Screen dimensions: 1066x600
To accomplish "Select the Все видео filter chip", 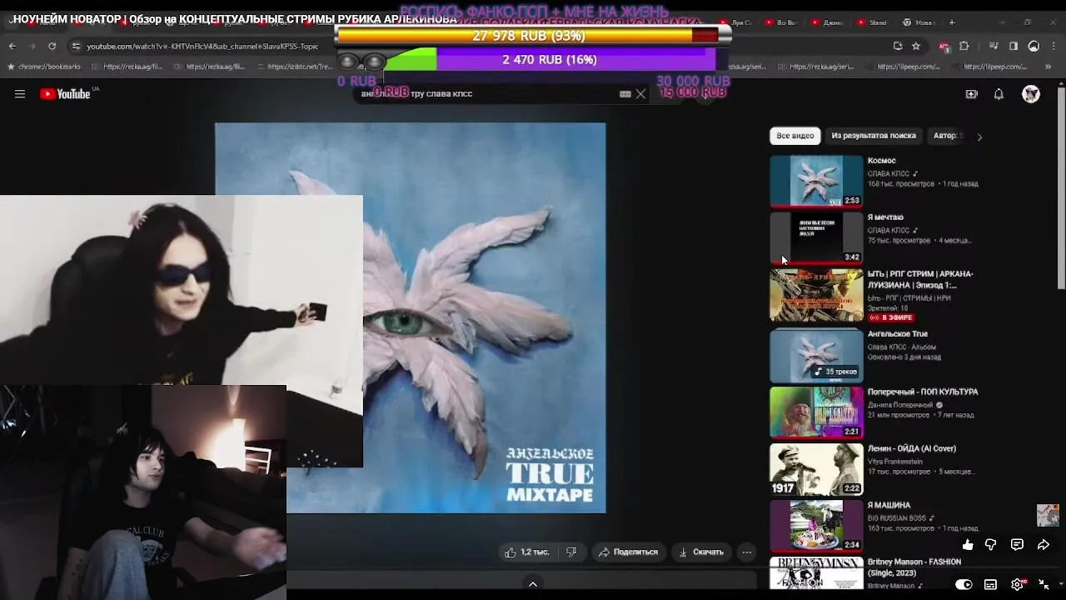I will click(795, 136).
